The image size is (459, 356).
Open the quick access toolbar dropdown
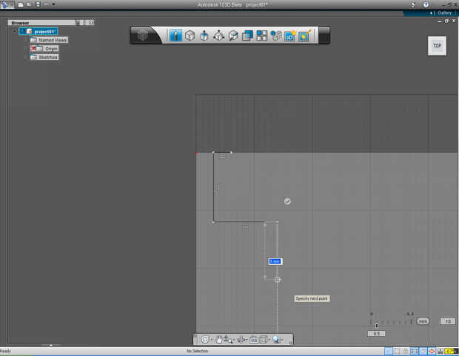click(53, 4)
